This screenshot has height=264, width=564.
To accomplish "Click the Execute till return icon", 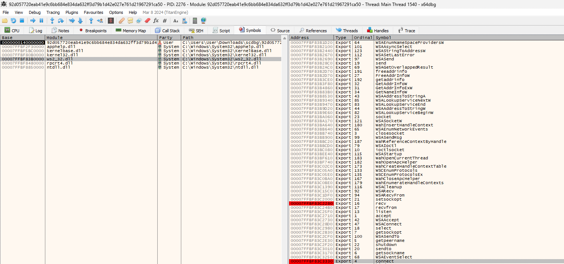I will point(91,21).
